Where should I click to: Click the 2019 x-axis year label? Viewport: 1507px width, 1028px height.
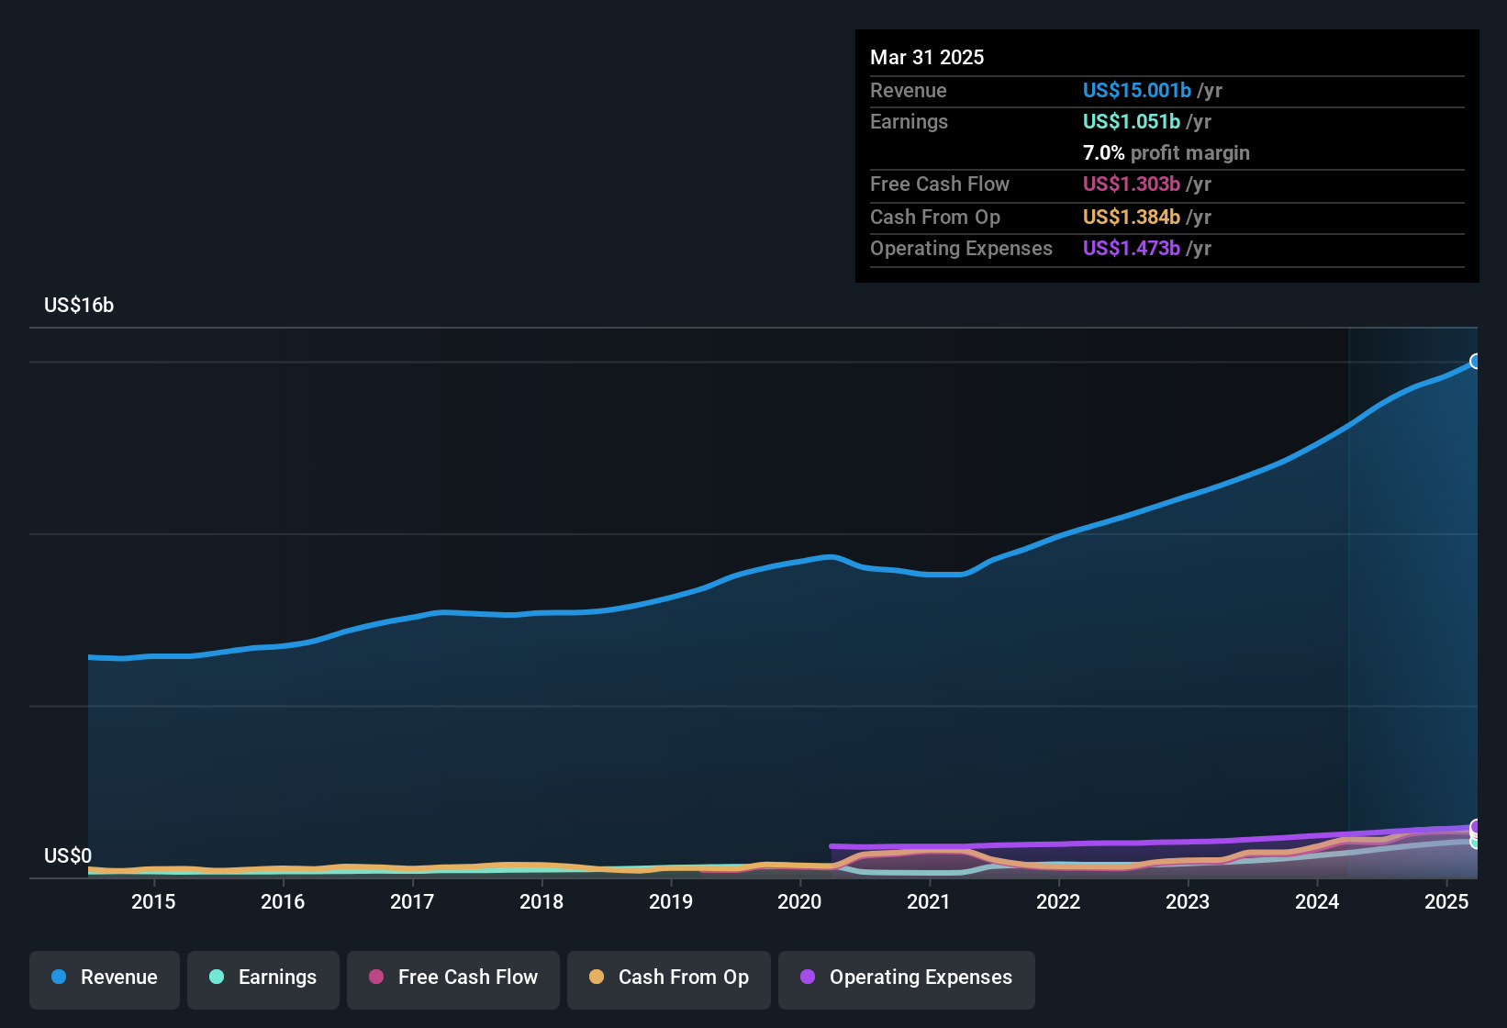671,901
